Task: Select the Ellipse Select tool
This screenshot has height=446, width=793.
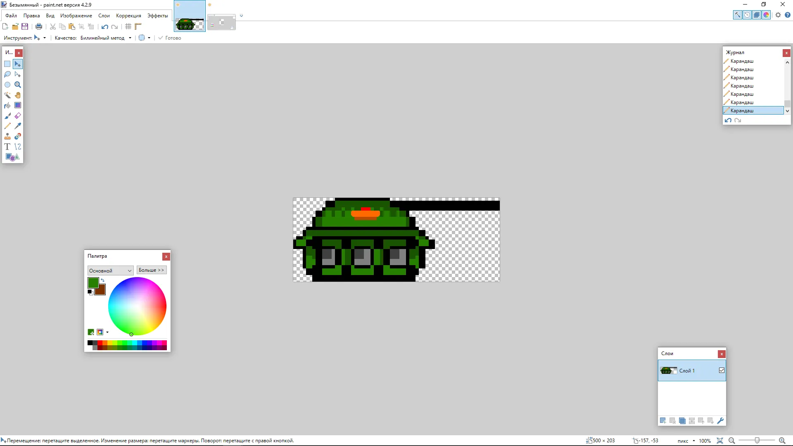Action: pos(7,85)
